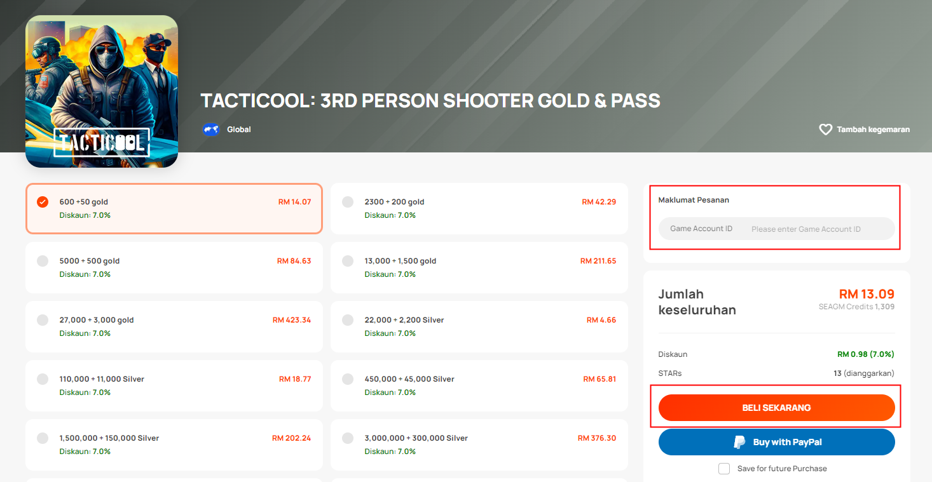
Task: Select 27,000 + 3,000 gold option
Action: coord(174,326)
